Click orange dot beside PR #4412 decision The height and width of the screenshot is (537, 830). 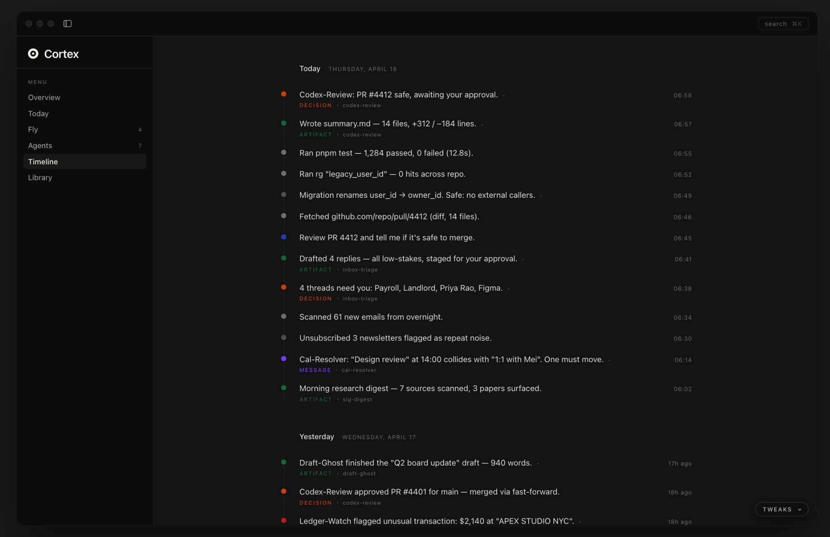tap(284, 94)
